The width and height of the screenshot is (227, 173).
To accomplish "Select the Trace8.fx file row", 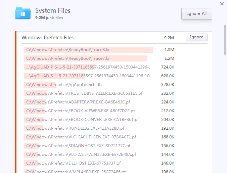I will coord(99,50).
